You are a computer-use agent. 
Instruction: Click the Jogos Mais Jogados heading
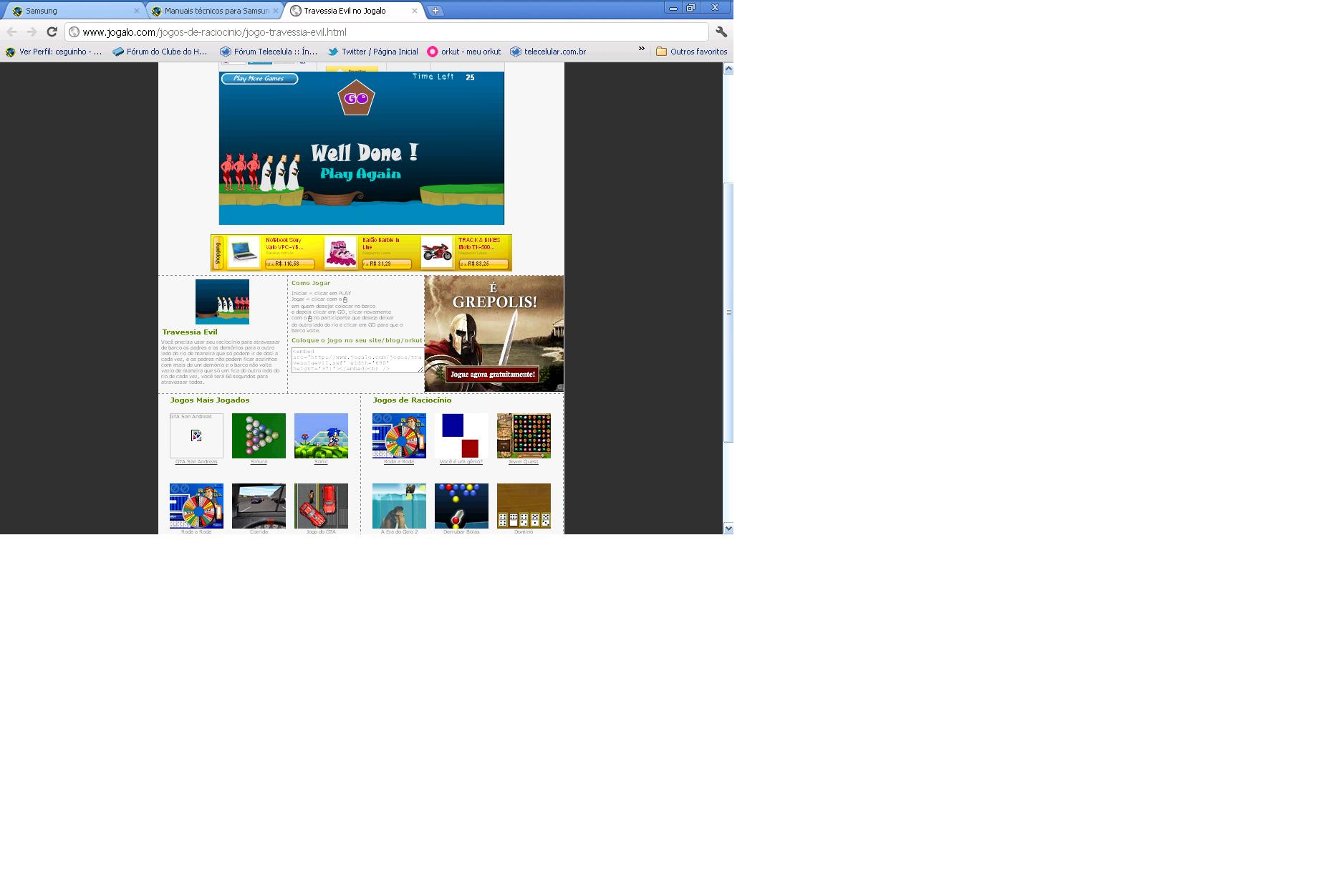click(210, 400)
